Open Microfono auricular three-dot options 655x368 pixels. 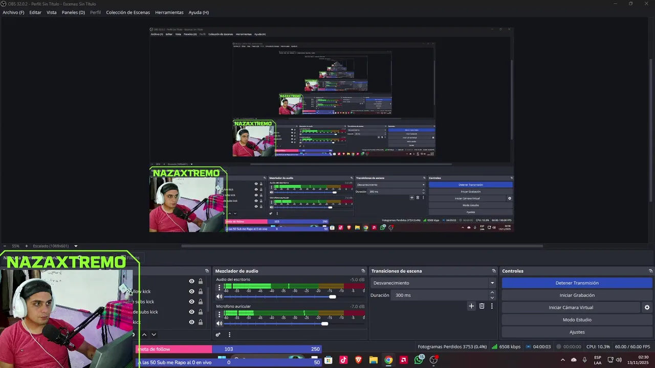click(220, 314)
